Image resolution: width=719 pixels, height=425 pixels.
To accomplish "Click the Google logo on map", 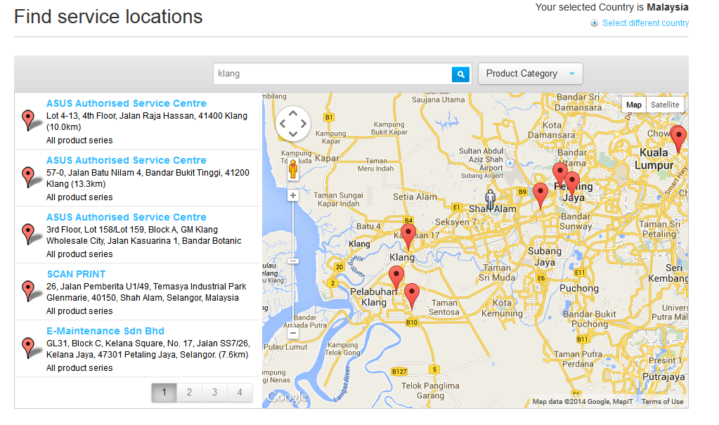I will click(x=287, y=397).
